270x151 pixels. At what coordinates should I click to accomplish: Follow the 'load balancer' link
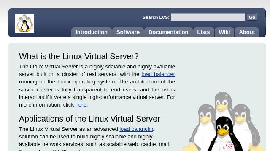(158, 74)
